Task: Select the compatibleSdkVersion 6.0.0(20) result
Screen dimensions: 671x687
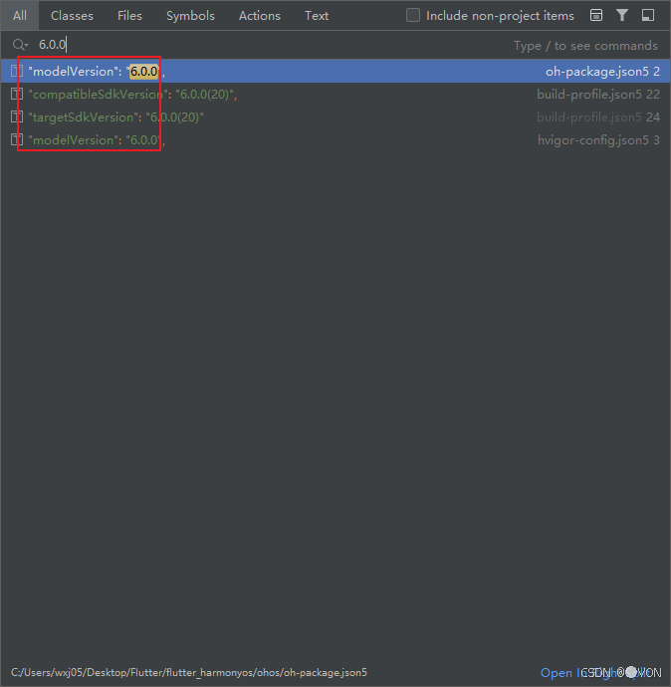Action: 335,94
